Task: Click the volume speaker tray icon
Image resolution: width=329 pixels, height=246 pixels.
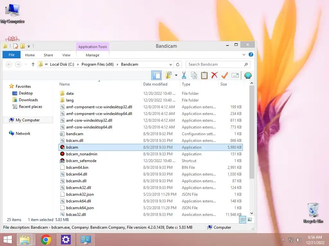Action: (x=298, y=240)
